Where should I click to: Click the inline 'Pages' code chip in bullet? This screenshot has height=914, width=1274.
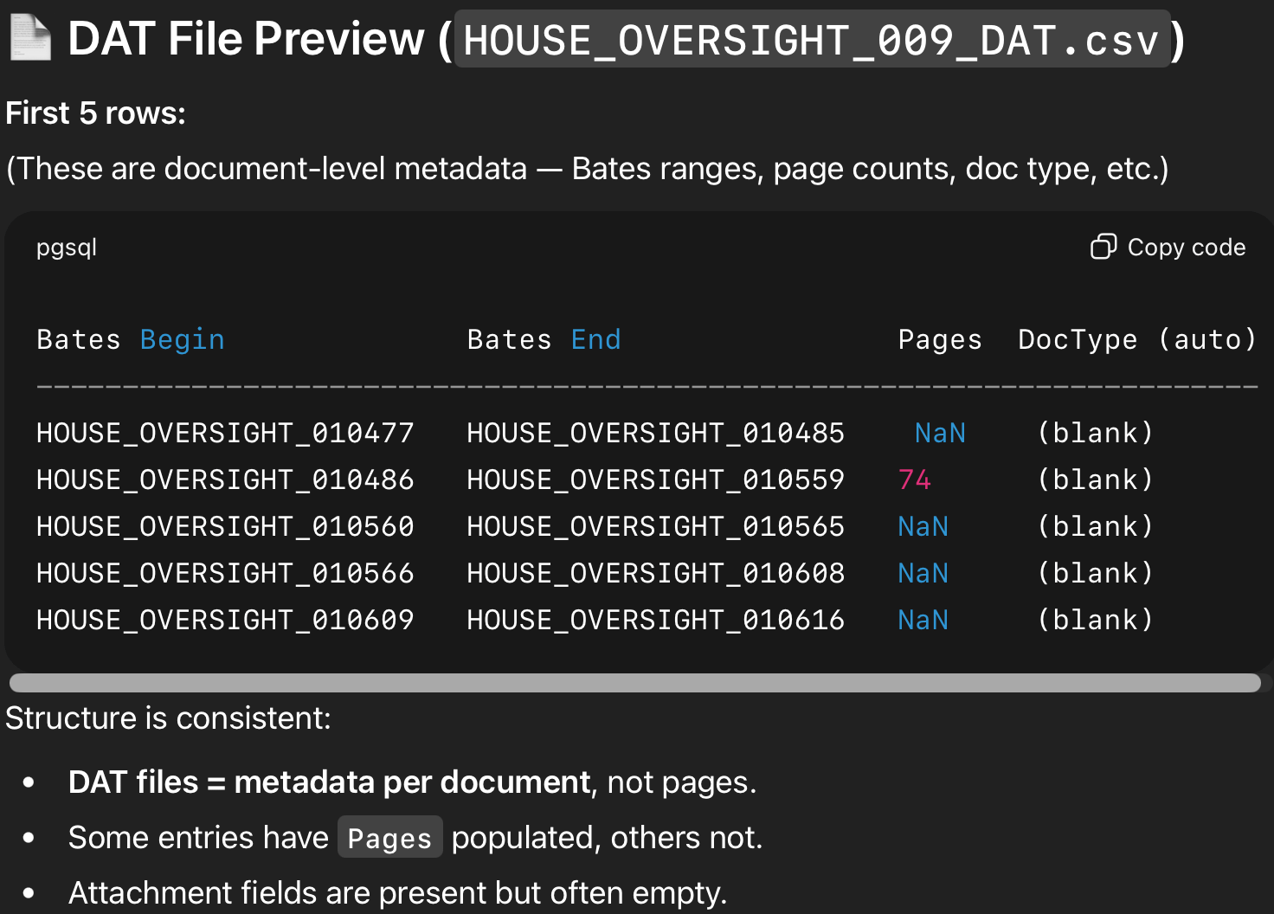pos(389,838)
